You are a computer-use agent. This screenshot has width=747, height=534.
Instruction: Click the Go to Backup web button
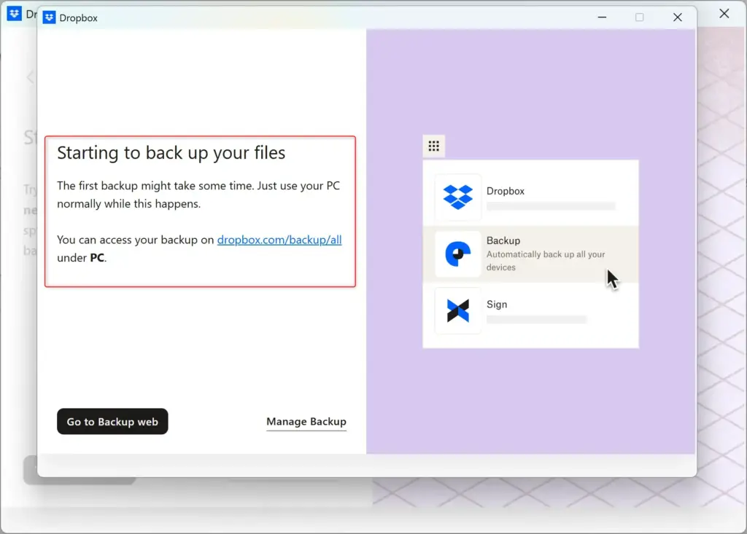point(112,421)
